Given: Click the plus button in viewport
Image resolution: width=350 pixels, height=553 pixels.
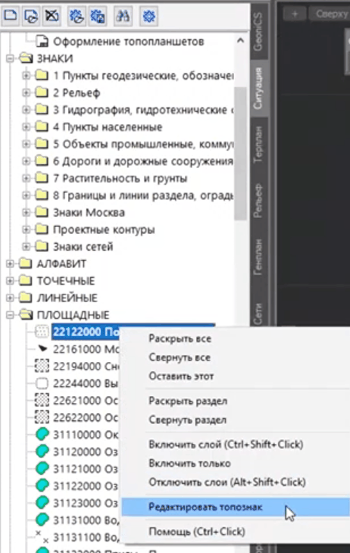Looking at the screenshot, I should (295, 13).
